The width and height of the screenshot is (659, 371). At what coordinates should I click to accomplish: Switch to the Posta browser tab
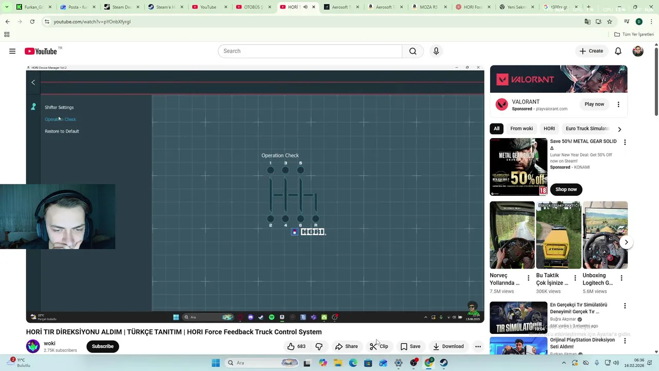click(78, 7)
